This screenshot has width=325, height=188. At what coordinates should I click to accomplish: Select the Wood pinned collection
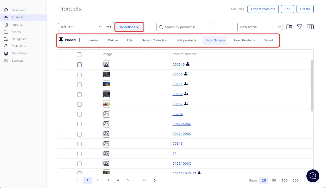tap(269, 40)
